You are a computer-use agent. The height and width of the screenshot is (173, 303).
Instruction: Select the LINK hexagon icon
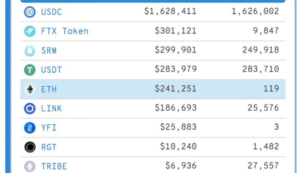tap(30, 108)
